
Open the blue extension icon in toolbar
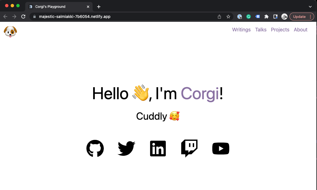[258, 17]
